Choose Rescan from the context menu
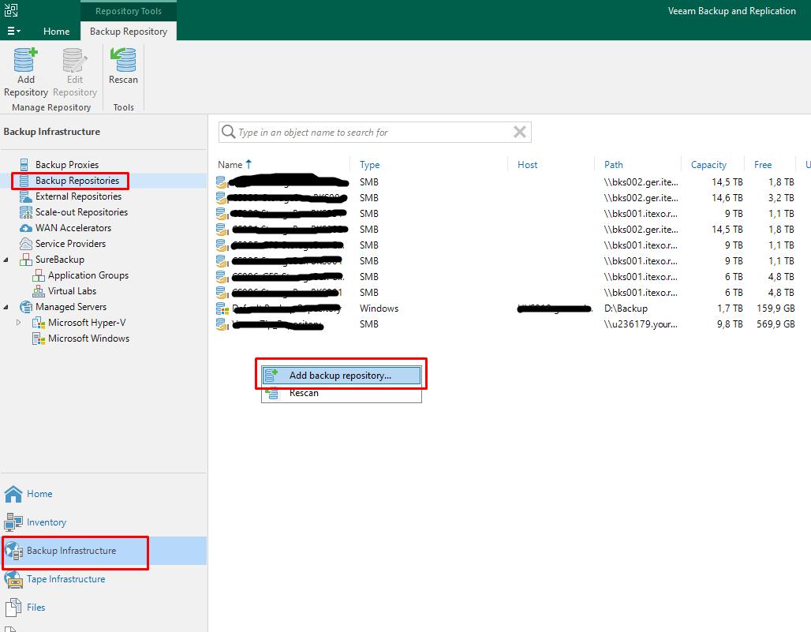811x632 pixels. pyautogui.click(x=342, y=393)
